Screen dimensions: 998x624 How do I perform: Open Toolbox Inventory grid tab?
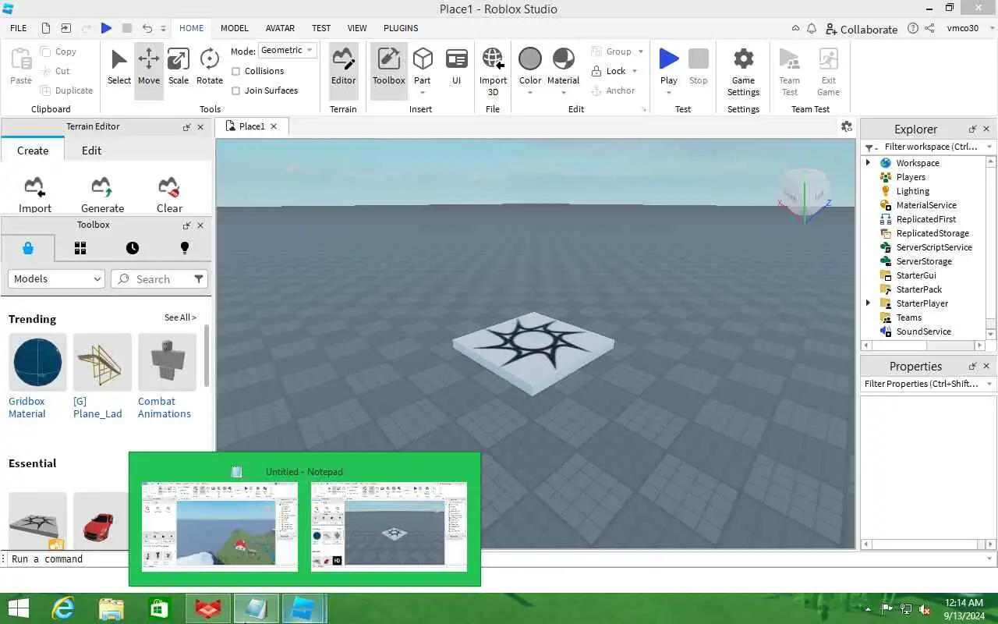(x=80, y=248)
